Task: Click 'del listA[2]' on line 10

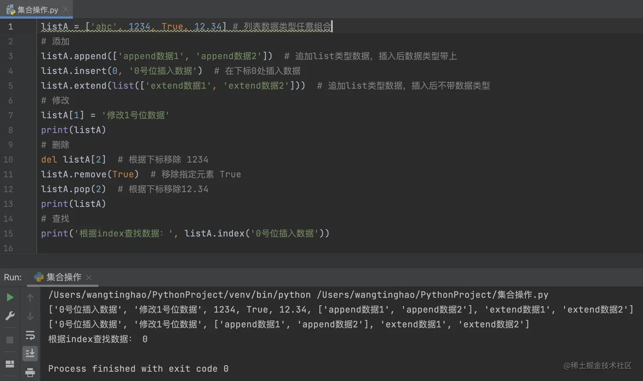Action: click(x=74, y=160)
